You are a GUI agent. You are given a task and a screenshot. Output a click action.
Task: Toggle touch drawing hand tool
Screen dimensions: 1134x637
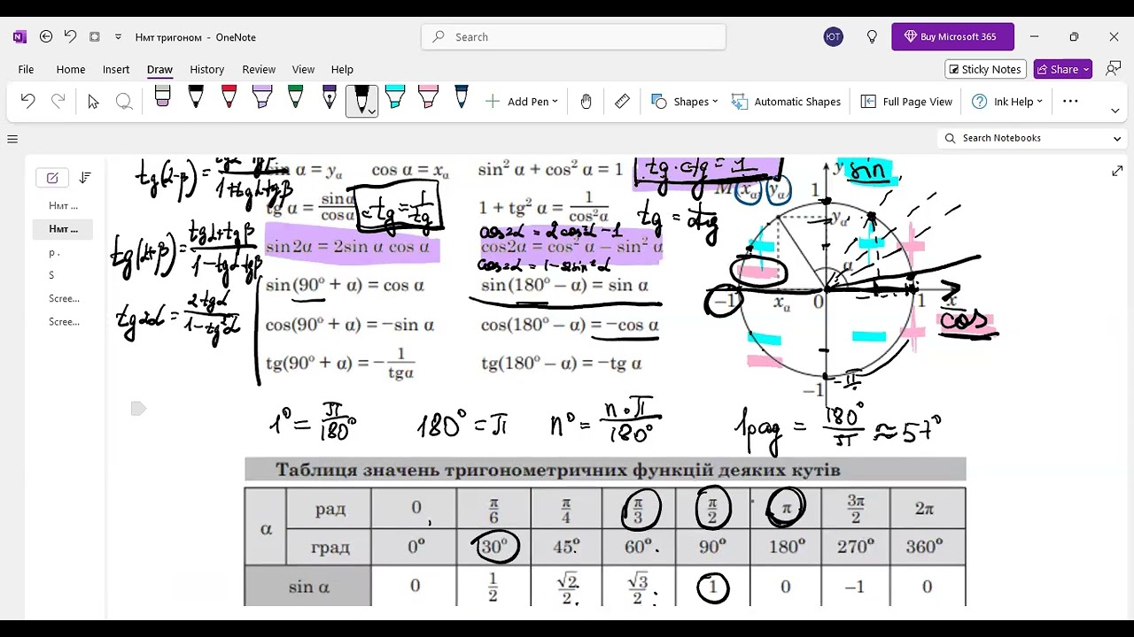pos(586,102)
